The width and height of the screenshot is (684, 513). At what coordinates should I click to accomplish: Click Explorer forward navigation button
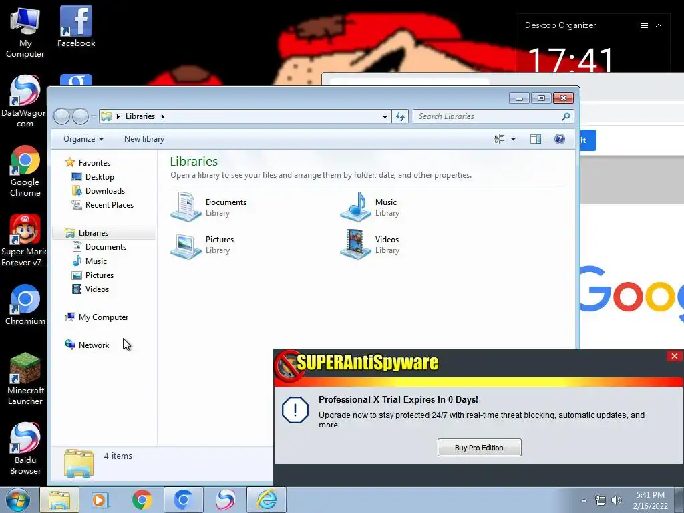(80, 116)
